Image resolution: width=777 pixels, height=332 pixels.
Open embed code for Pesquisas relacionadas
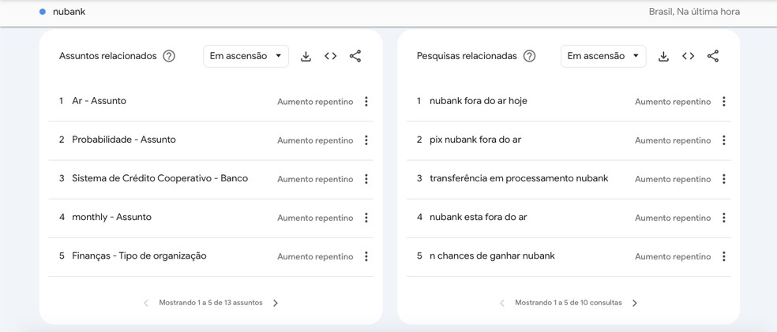(689, 57)
